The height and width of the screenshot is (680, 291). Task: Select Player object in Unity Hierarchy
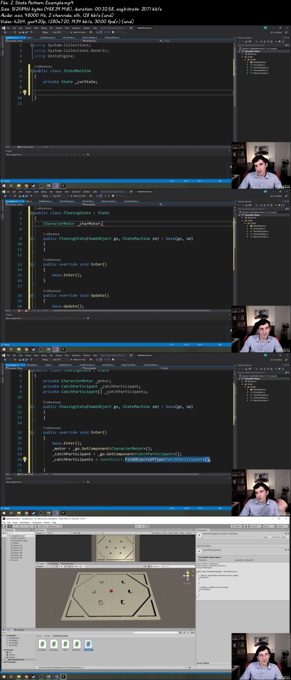pyautogui.click(x=16, y=543)
